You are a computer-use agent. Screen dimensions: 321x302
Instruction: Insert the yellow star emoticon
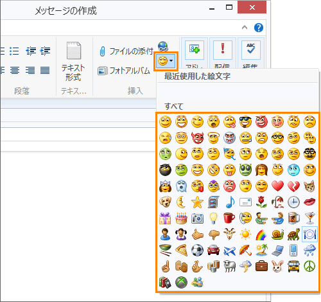click(197, 202)
